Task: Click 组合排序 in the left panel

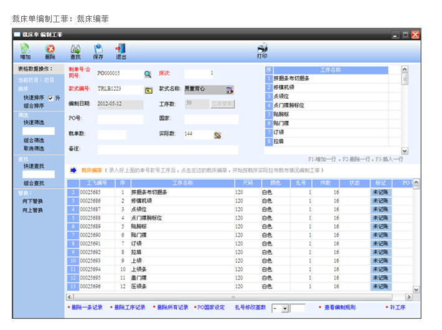Action: tap(34, 106)
